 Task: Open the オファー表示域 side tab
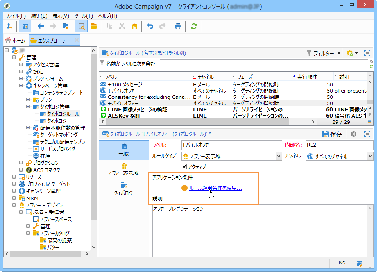tap(123, 170)
